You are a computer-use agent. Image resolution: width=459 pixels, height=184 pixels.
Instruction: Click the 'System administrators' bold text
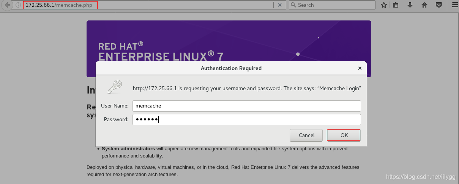pyautogui.click(x=128, y=149)
